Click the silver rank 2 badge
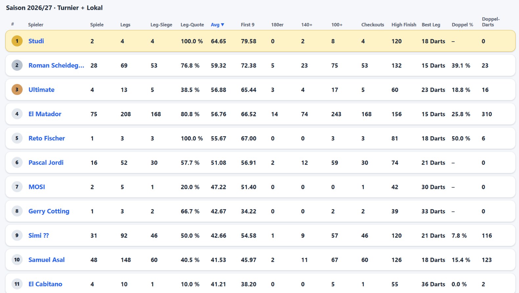This screenshot has height=293, width=519. click(x=17, y=65)
